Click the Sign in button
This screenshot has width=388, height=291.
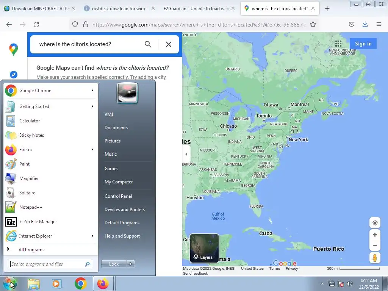(363, 44)
